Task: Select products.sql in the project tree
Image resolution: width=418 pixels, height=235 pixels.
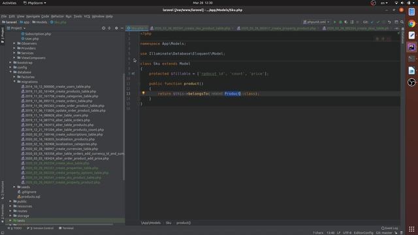Action: (29, 196)
